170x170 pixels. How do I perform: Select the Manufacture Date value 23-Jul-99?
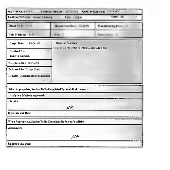[x=84, y=26]
